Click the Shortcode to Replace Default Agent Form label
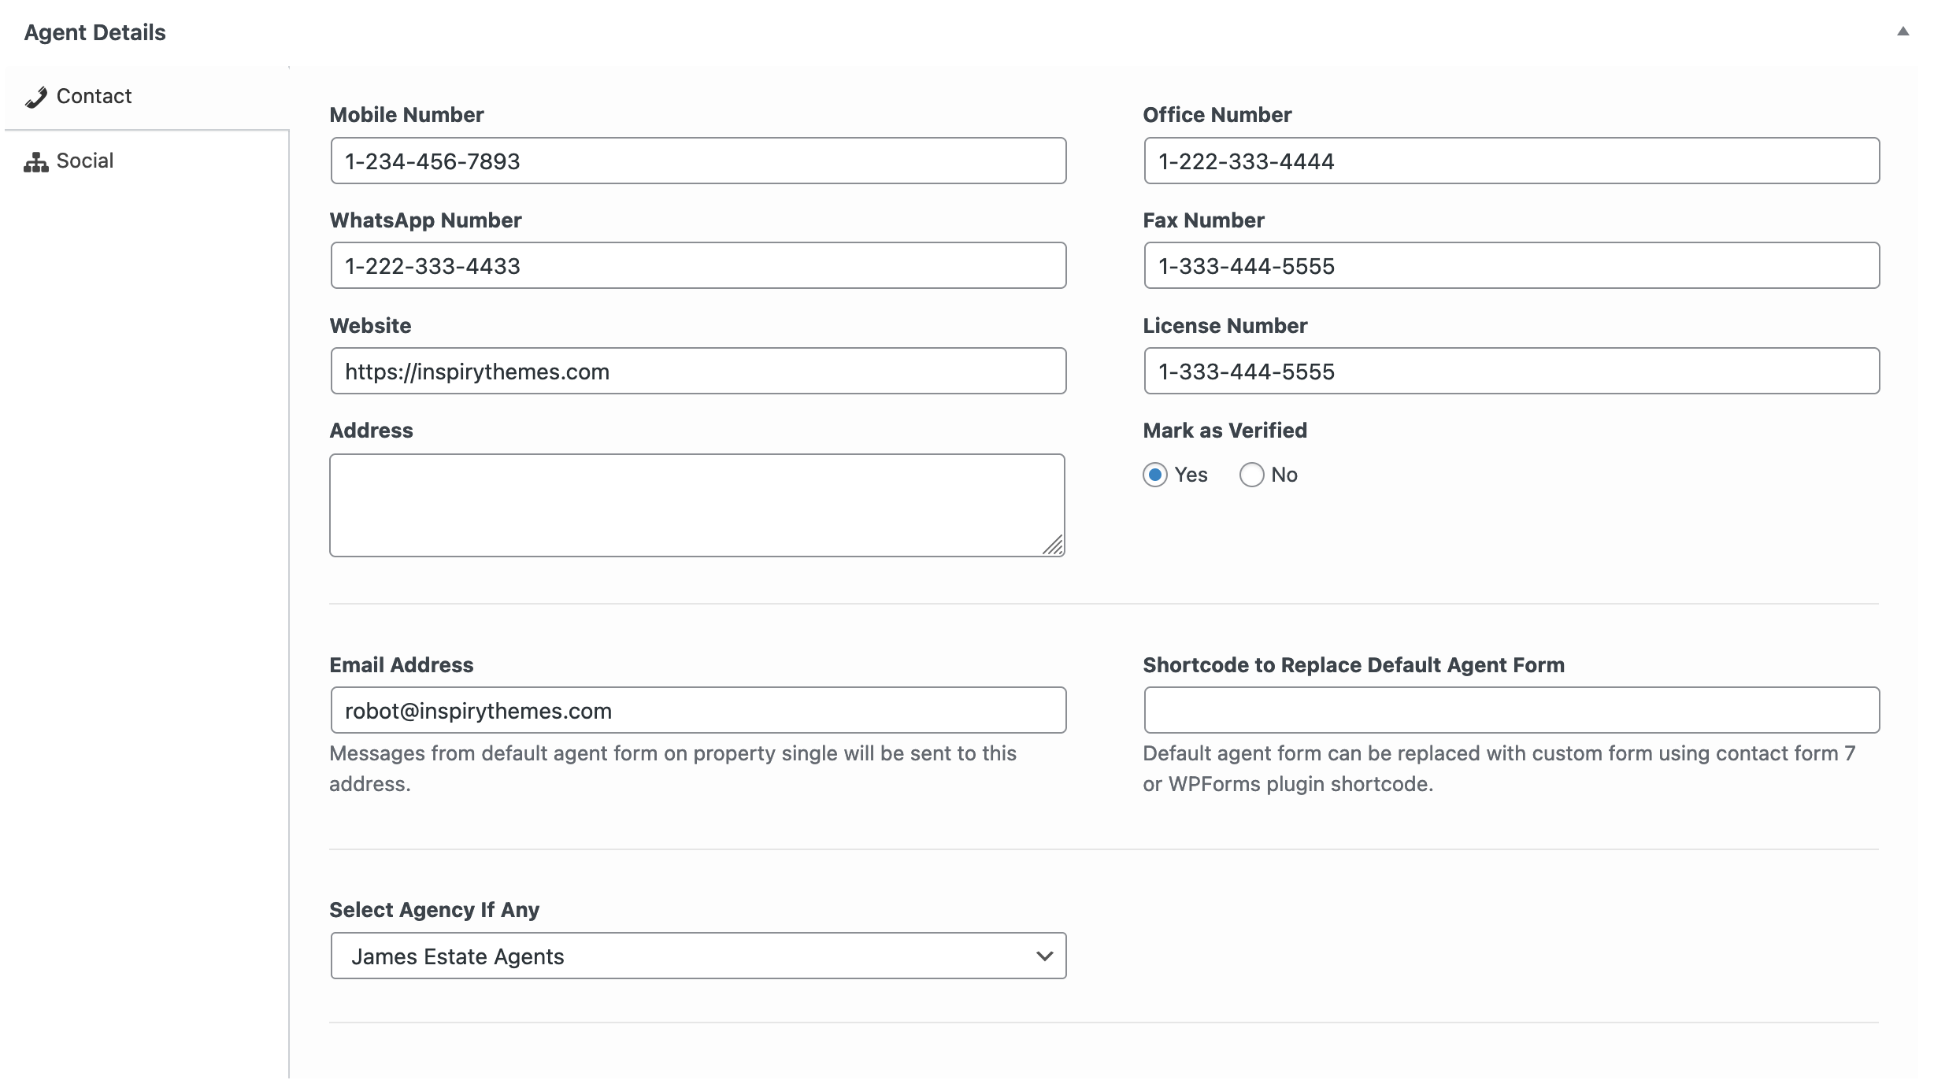The height and width of the screenshot is (1091, 1934). [x=1354, y=665]
